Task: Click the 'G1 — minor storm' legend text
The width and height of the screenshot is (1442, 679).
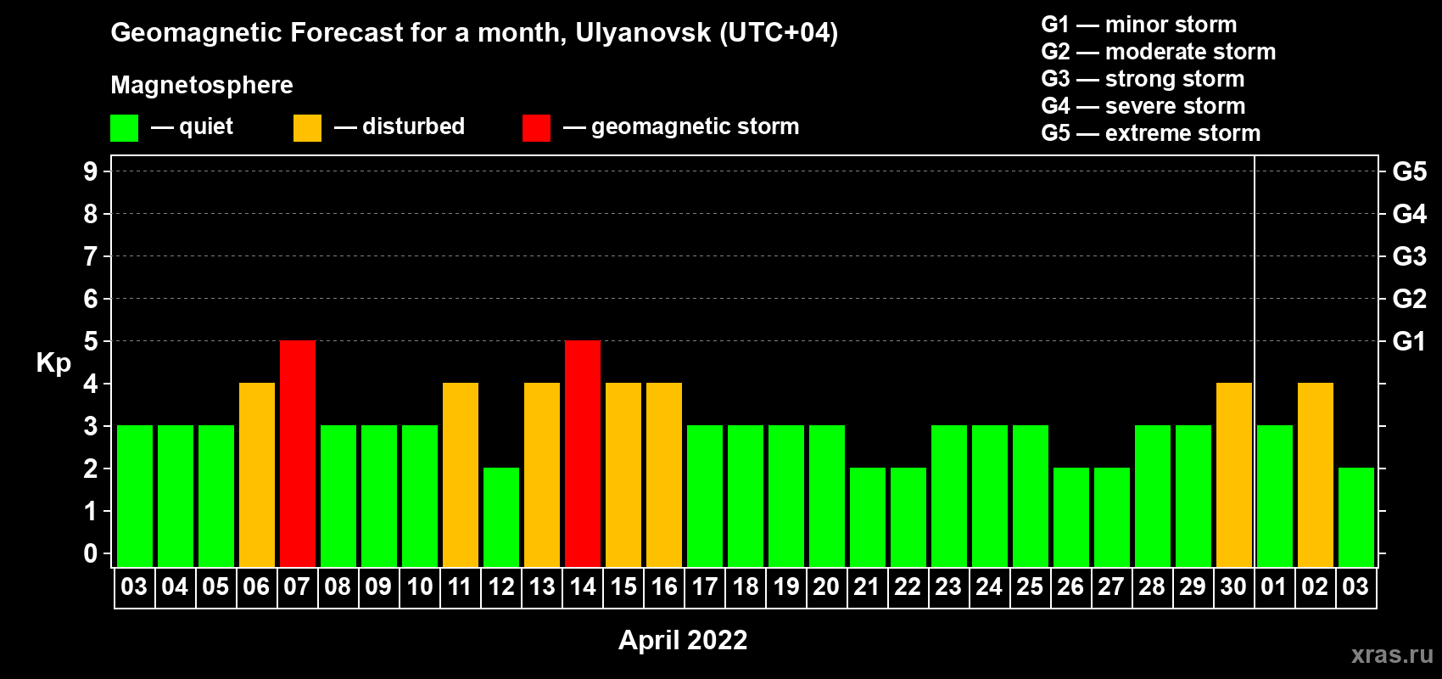Action: click(x=1139, y=25)
